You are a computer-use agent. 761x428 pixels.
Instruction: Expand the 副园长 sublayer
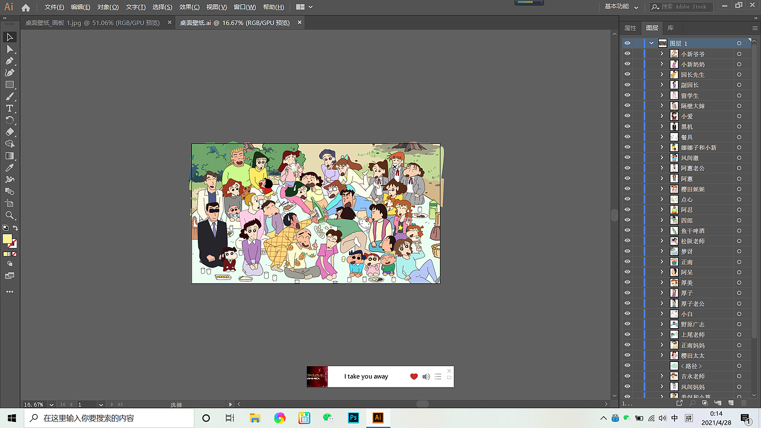coord(662,85)
